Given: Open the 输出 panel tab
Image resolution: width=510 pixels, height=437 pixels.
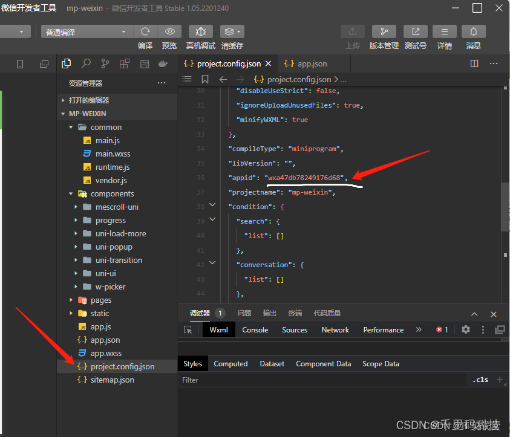Looking at the screenshot, I should 270,313.
